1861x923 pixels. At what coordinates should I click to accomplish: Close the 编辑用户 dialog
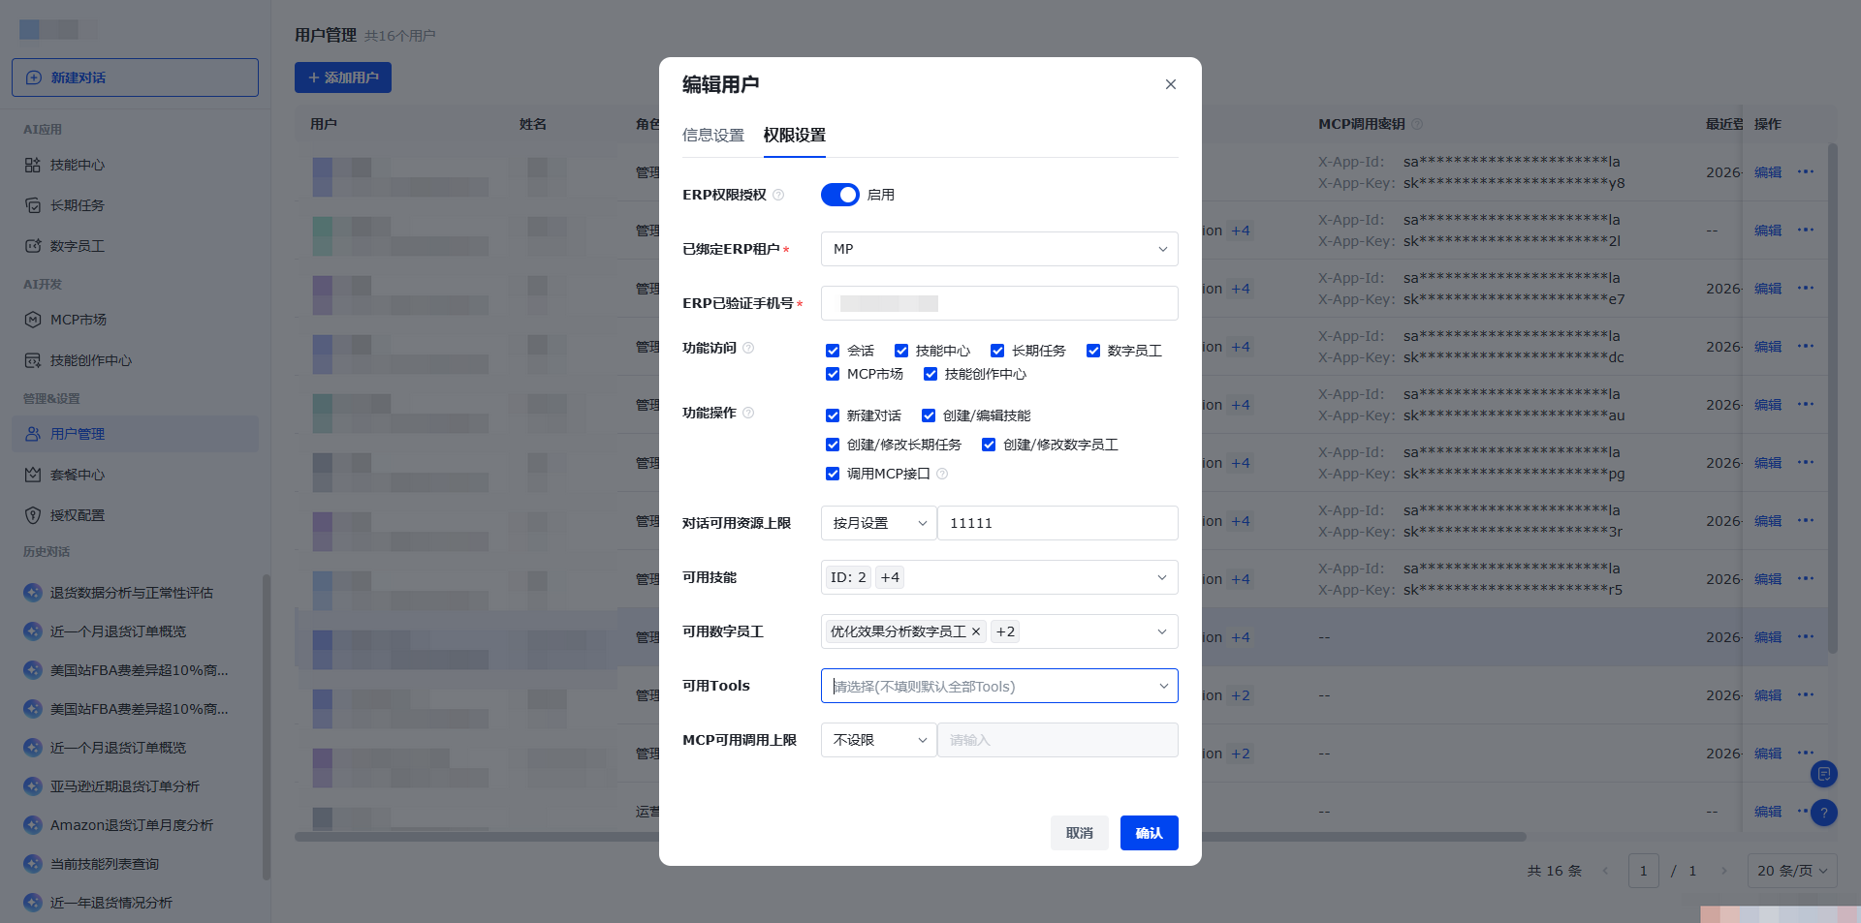point(1171,84)
